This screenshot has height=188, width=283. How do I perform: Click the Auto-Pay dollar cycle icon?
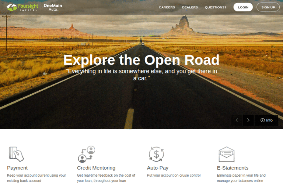coord(156,154)
